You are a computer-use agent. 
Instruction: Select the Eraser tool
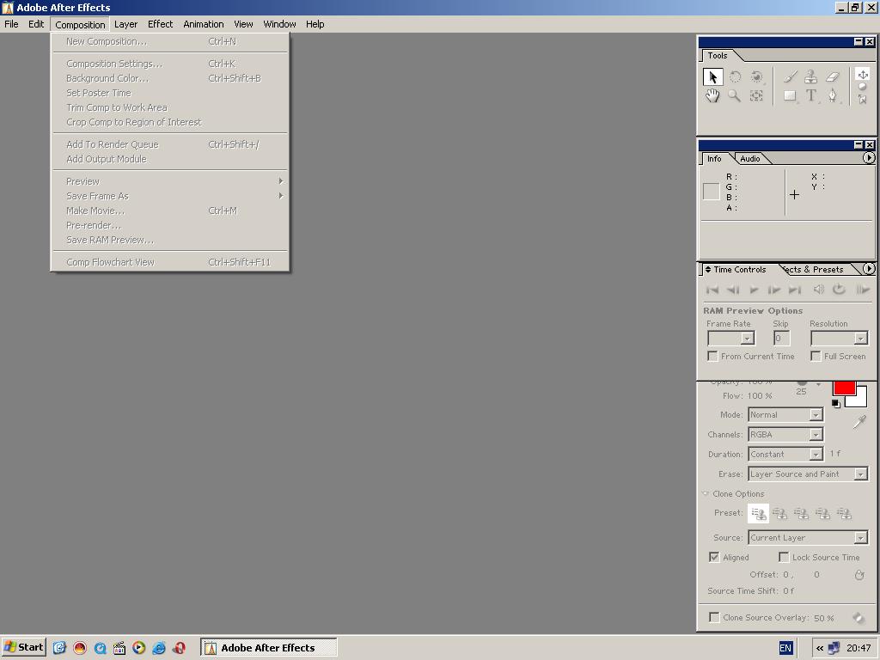(x=832, y=76)
